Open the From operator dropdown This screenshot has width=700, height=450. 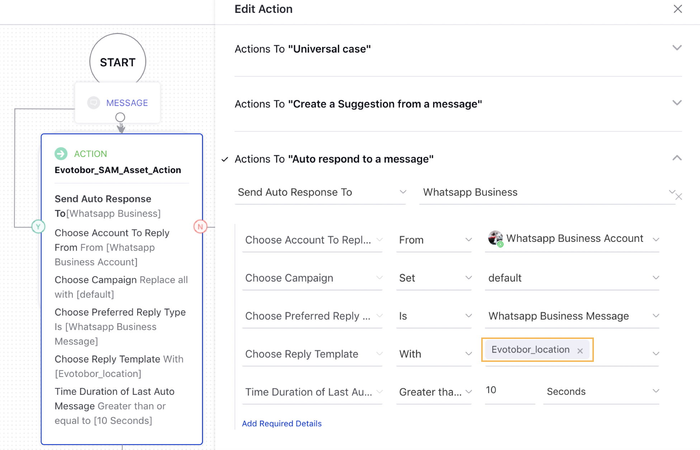(434, 240)
